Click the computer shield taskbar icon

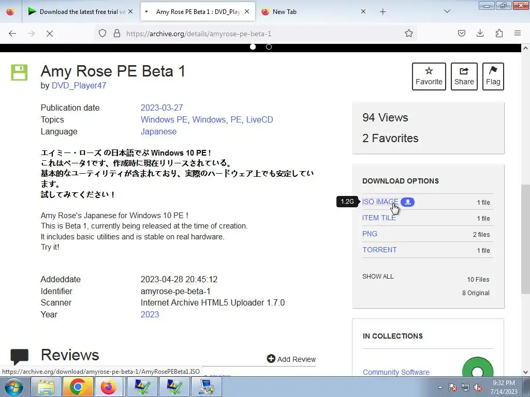point(206,387)
